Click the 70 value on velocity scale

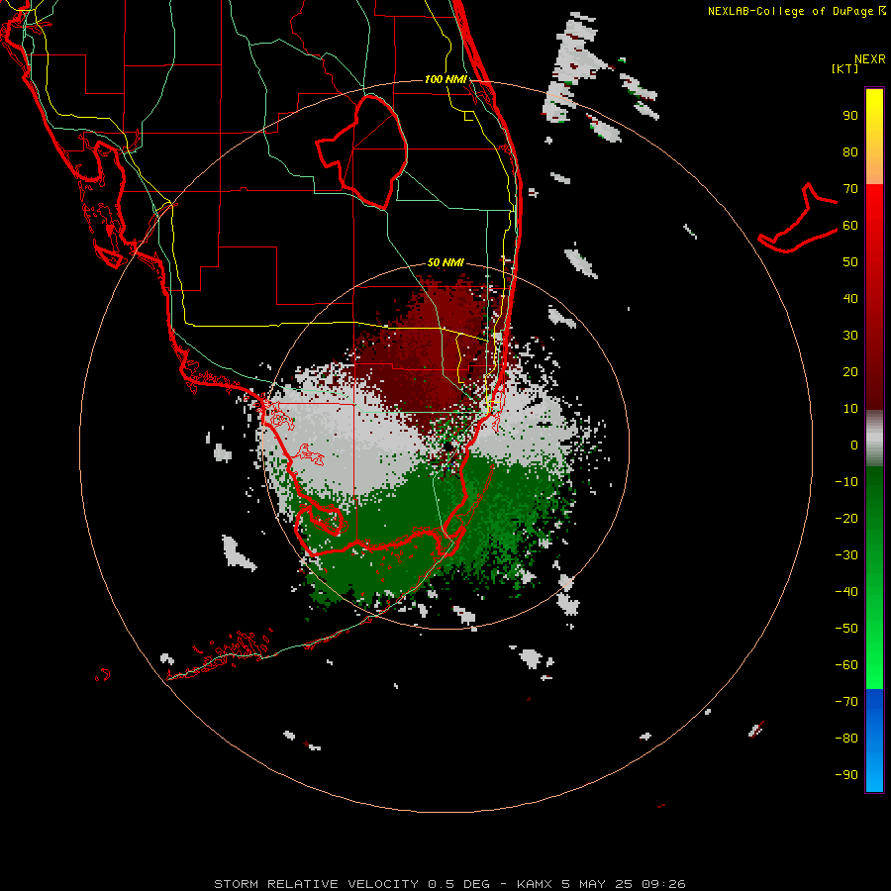tap(850, 189)
